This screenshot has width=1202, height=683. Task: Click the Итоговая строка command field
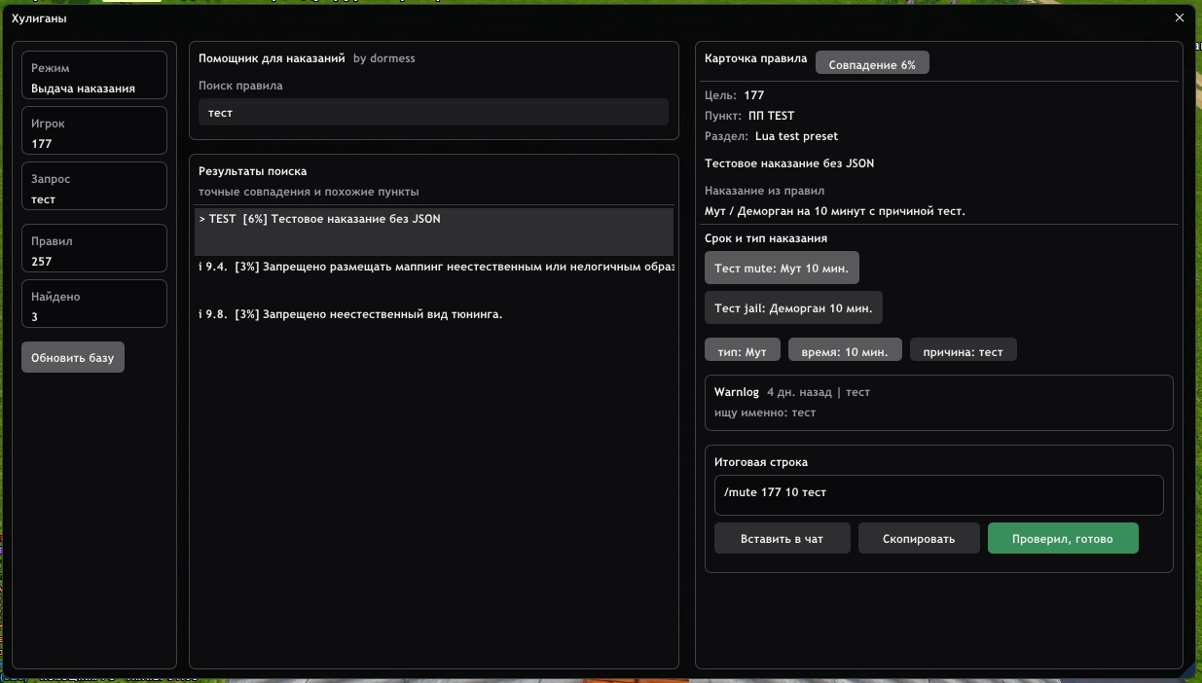click(938, 494)
